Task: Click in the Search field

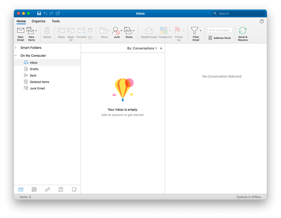Action: click(238, 13)
